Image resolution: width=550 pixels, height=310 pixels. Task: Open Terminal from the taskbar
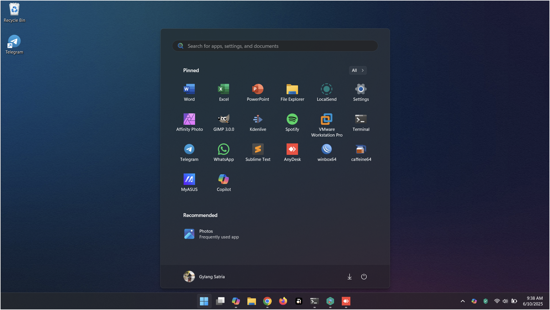click(x=314, y=301)
